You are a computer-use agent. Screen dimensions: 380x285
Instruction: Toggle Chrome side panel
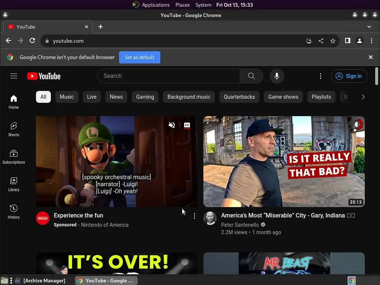(347, 41)
